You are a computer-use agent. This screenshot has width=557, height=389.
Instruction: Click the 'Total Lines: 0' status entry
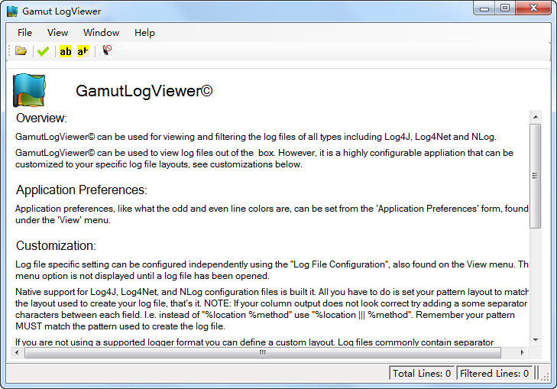[422, 374]
